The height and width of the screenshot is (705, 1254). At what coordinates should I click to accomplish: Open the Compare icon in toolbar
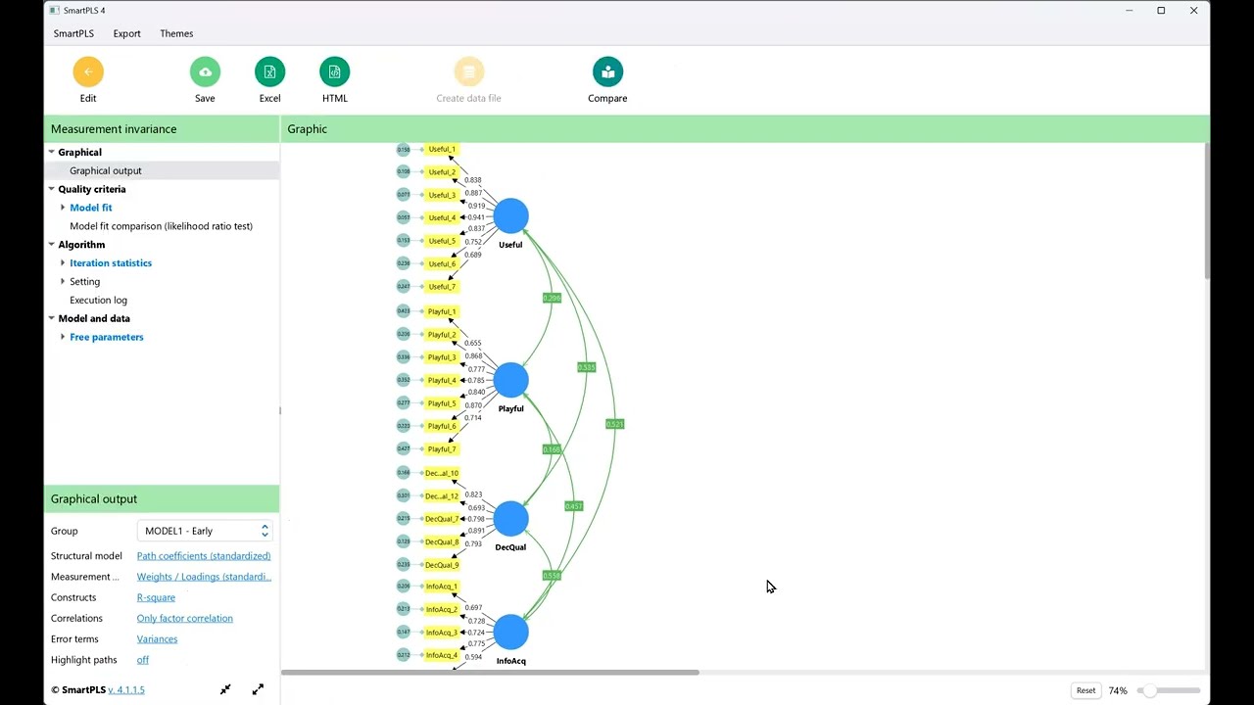tap(607, 71)
